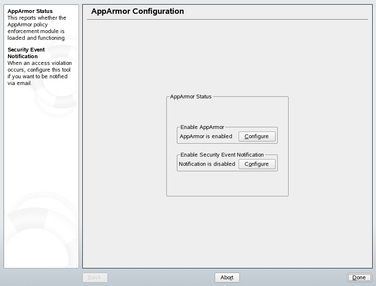
Task: Click the AppArmor Configuration heading
Action: (x=137, y=11)
